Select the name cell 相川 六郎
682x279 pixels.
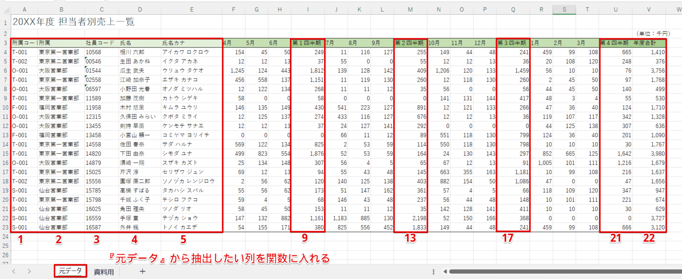(x=140, y=52)
